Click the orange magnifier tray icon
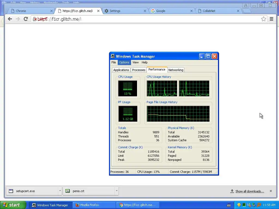 (x=259, y=205)
